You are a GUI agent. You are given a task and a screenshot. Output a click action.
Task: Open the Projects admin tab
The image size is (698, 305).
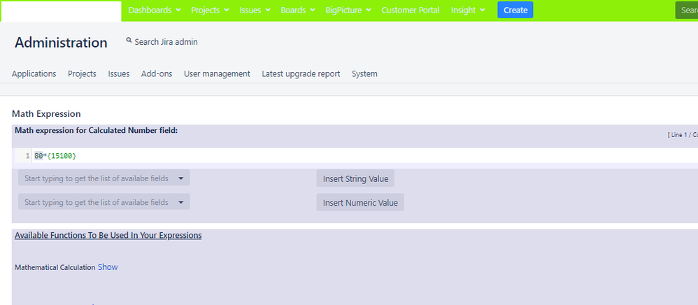click(x=82, y=74)
